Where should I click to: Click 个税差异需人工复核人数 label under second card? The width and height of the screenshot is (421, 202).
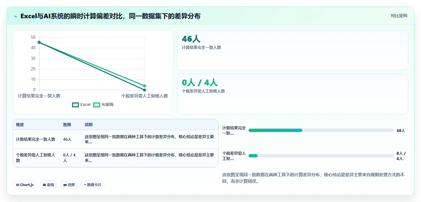click(203, 91)
